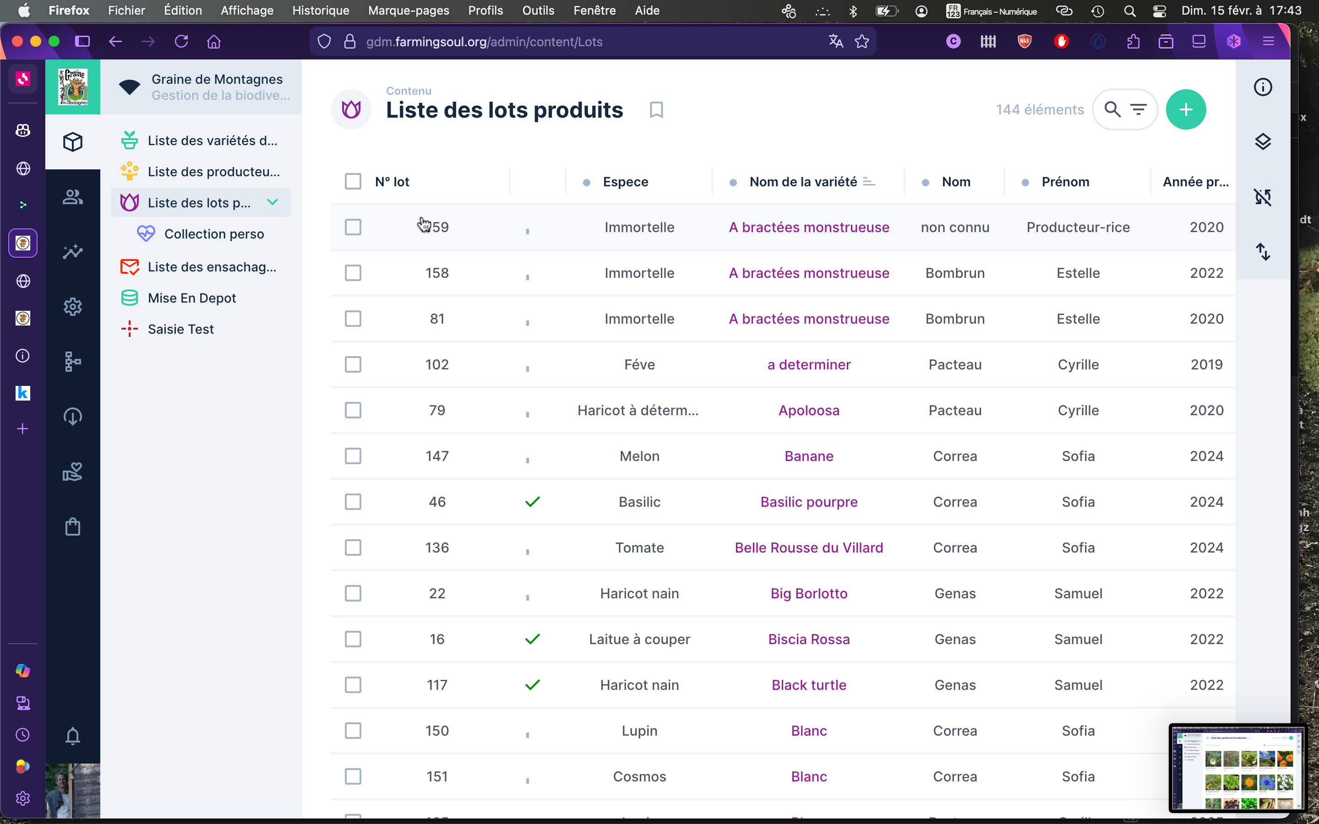Open the Marque-pages menu
Image resolution: width=1319 pixels, height=824 pixels.
click(408, 11)
